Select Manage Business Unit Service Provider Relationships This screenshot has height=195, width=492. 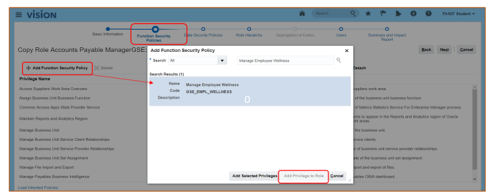[x=67, y=148]
